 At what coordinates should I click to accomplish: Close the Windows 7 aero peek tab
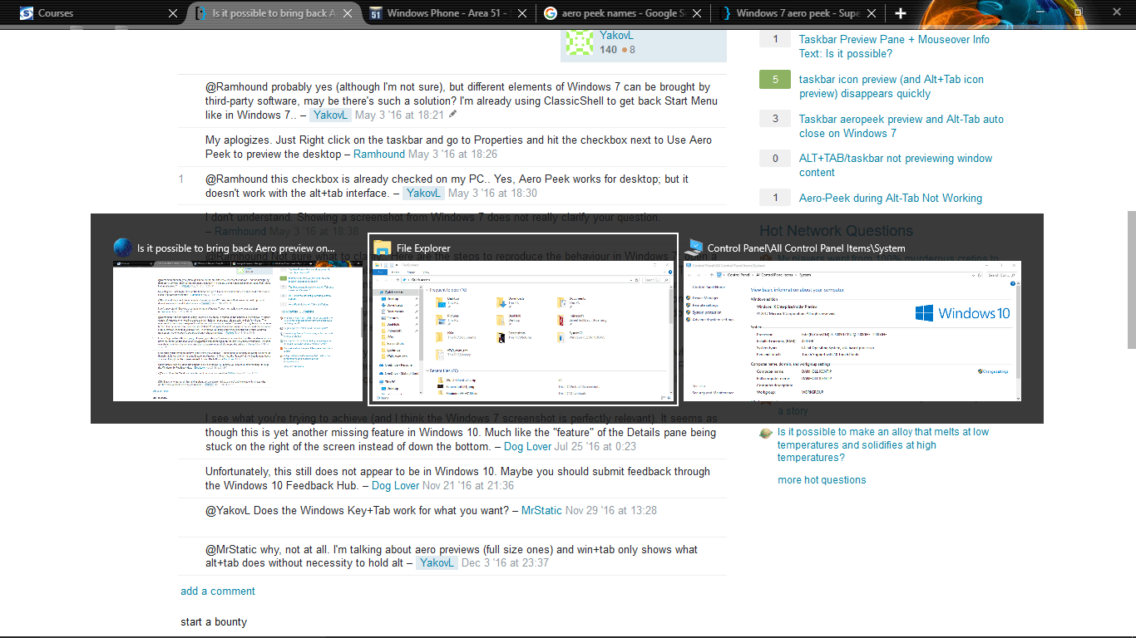[872, 13]
